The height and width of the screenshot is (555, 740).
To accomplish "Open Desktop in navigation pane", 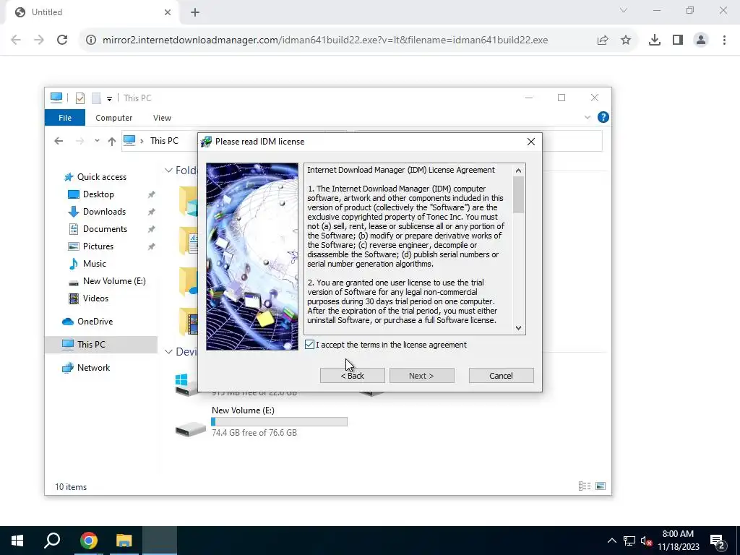I will tap(98, 194).
